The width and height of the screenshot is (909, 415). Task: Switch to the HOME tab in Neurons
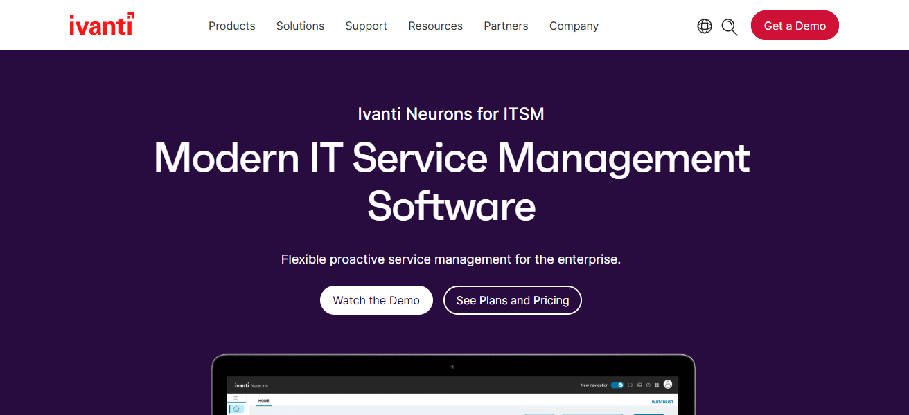pos(264,401)
